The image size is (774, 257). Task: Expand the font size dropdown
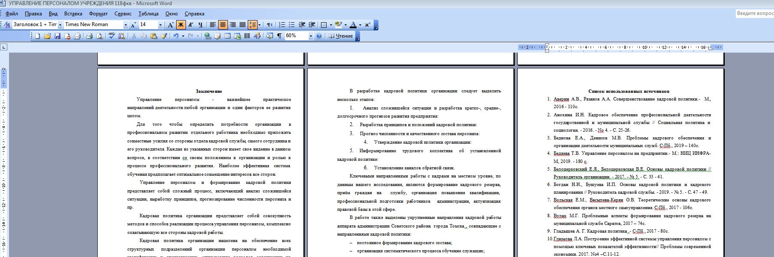(x=160, y=25)
